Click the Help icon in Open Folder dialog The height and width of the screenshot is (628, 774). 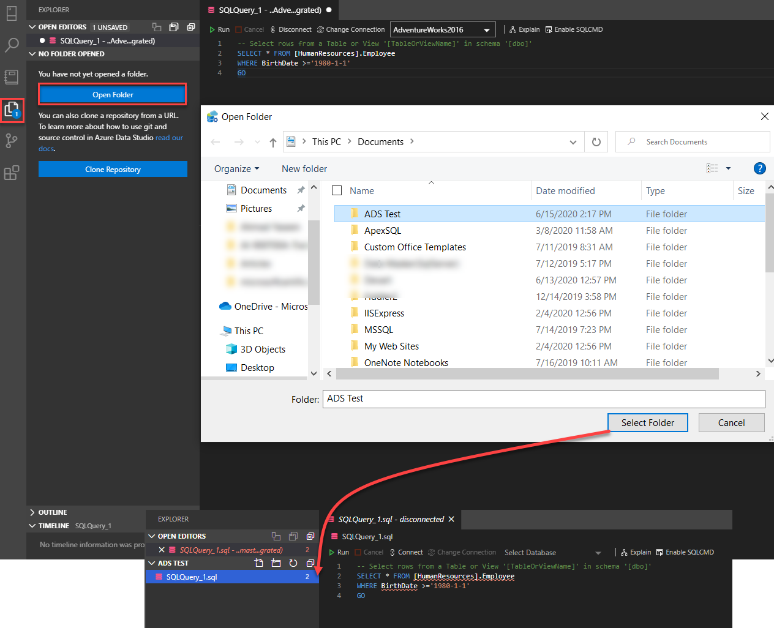coord(759,168)
